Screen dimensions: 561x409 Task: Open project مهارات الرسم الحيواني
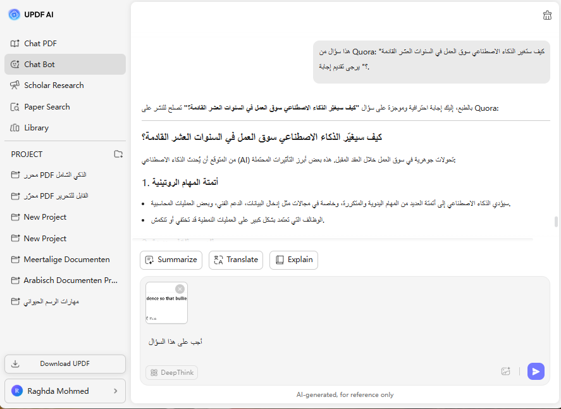click(65, 301)
